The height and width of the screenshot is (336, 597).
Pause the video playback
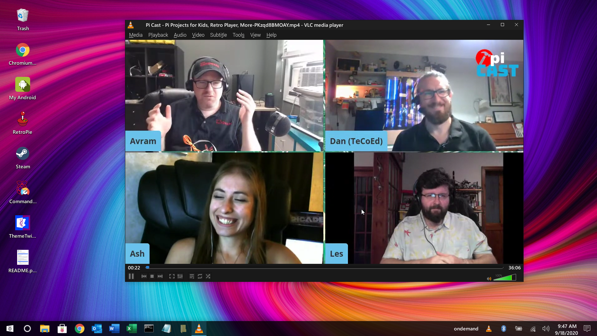click(x=131, y=276)
